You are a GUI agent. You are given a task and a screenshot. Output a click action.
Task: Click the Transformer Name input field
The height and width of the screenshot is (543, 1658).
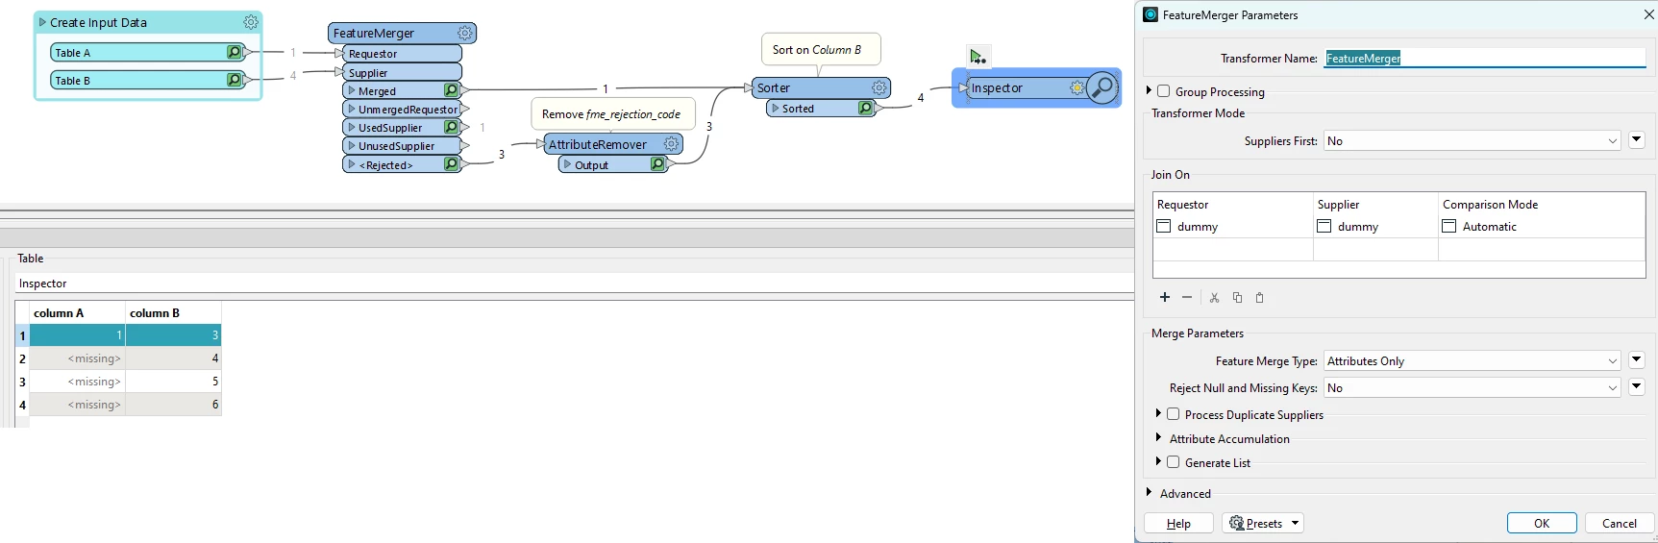click(1485, 59)
